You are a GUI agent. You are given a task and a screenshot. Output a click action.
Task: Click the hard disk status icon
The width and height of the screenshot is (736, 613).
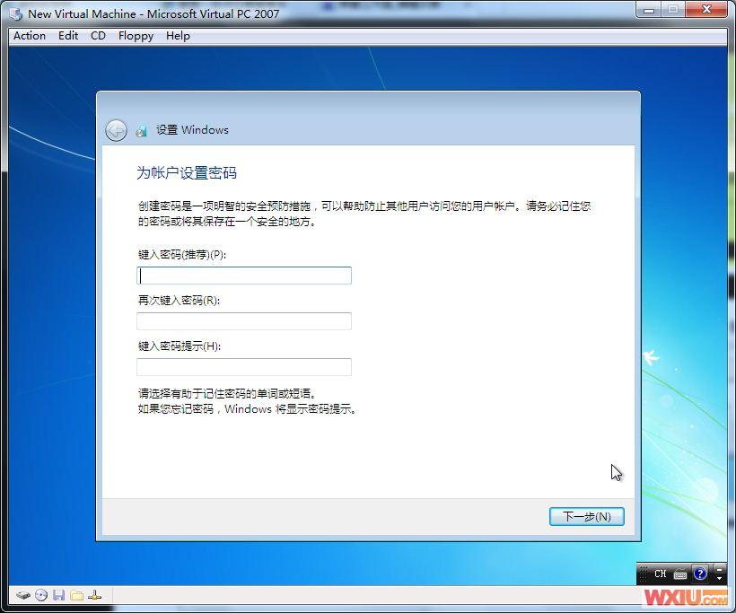(22, 595)
